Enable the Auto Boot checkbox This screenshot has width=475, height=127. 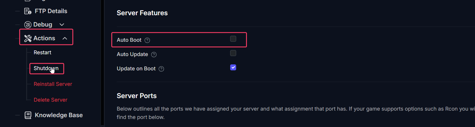coord(233,39)
